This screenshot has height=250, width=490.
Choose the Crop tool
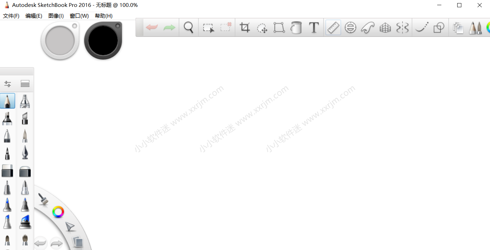(245, 28)
